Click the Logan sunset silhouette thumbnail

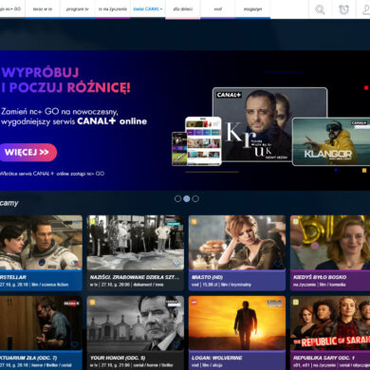click(x=237, y=324)
